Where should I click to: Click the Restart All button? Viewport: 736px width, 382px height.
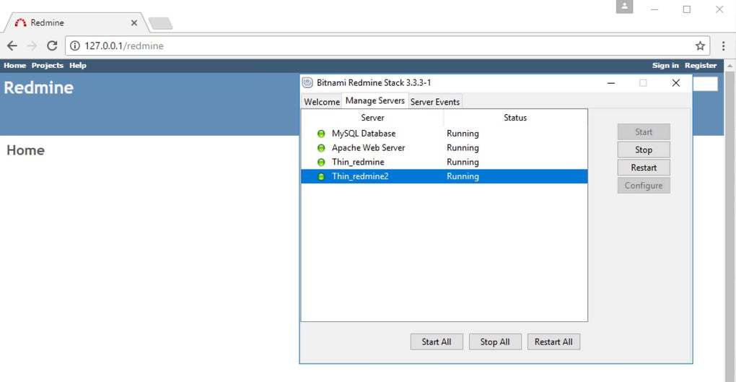[553, 342]
